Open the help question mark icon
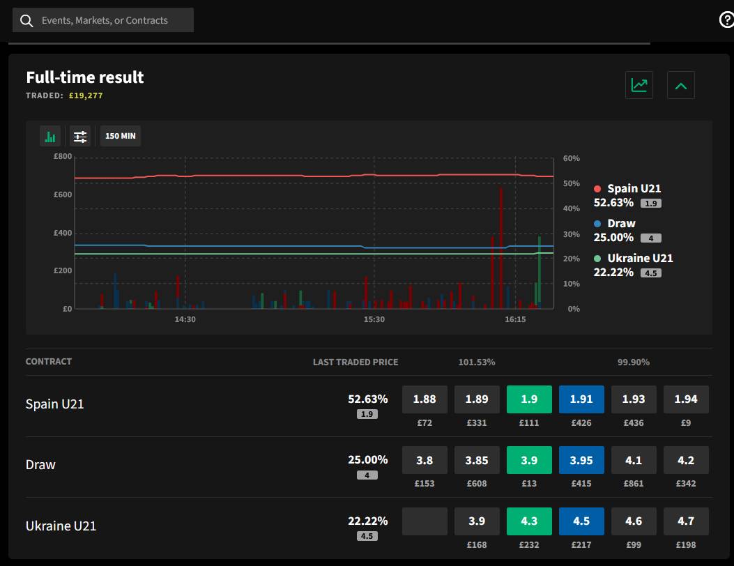The height and width of the screenshot is (566, 734). (x=726, y=20)
